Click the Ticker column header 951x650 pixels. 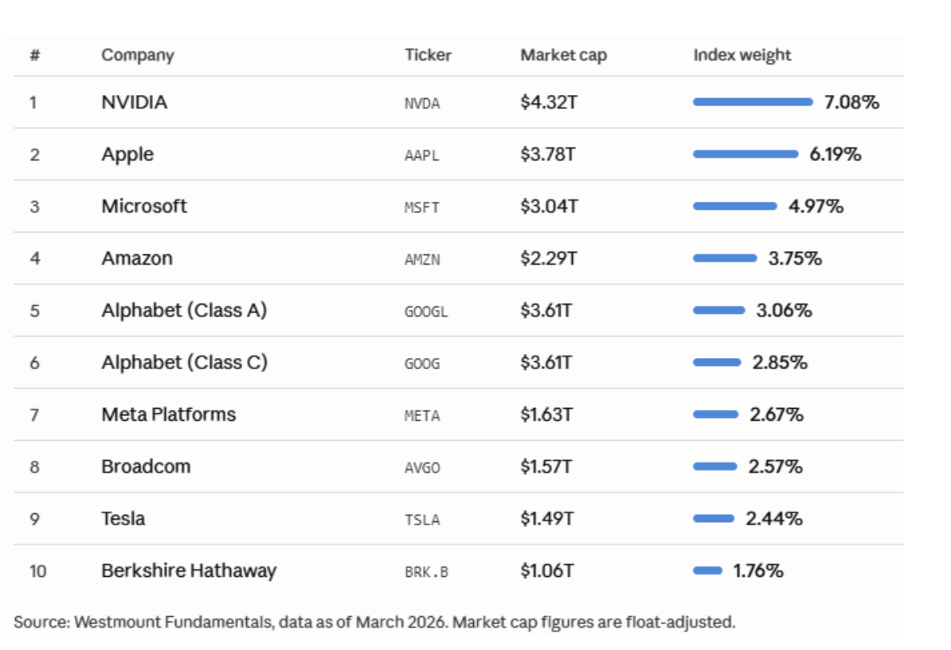click(427, 56)
